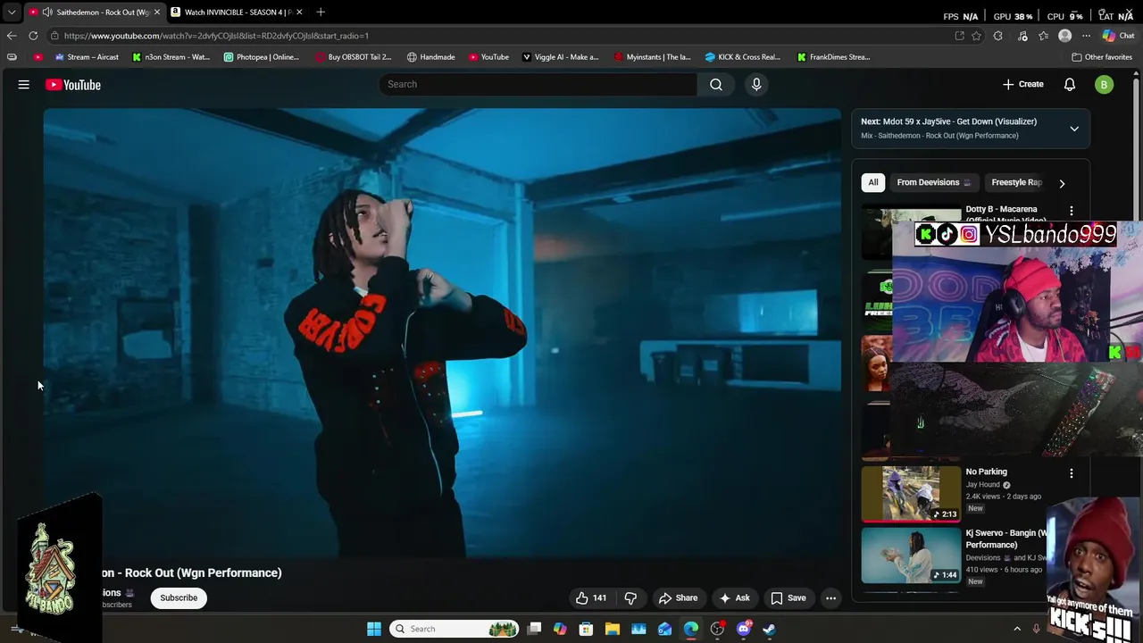Expand the Mix playlist panel chevron
This screenshot has height=643, width=1143.
click(x=1074, y=129)
